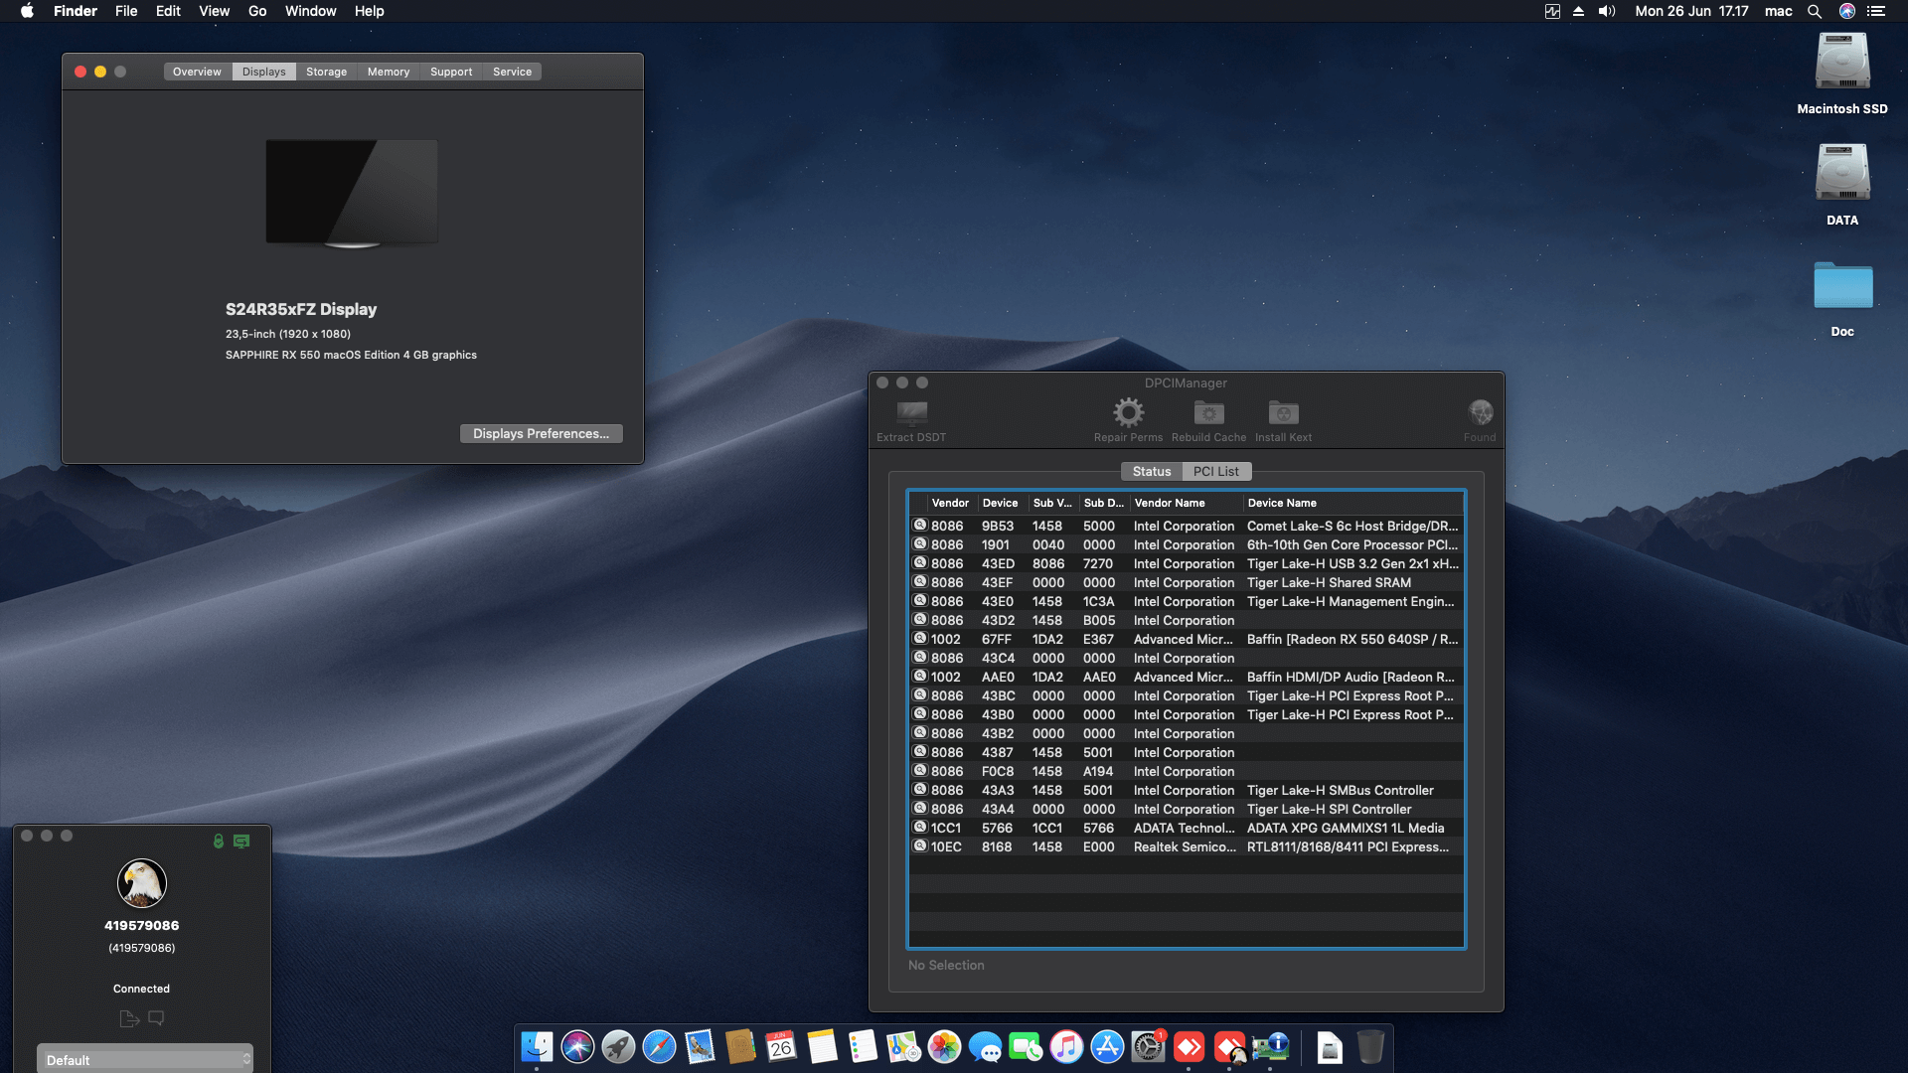1908x1073 pixels.
Task: Open the DATA drive icon on desktop
Action: coord(1842,173)
